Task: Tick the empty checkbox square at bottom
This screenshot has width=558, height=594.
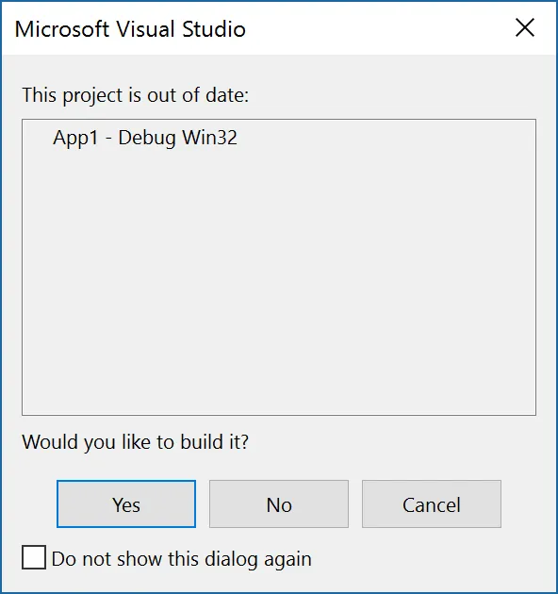Action: click(x=34, y=557)
